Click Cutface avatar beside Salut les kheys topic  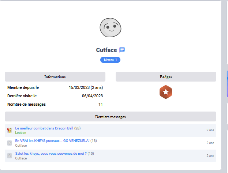pos(10,156)
